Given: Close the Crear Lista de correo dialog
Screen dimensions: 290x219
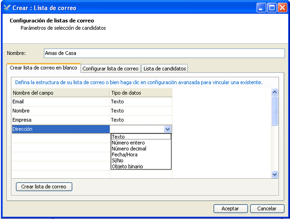Looking at the screenshot, I should click(x=282, y=8).
